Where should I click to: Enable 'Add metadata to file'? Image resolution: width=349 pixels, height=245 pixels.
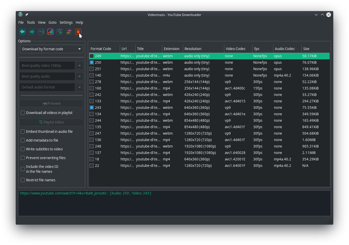(x=23, y=140)
